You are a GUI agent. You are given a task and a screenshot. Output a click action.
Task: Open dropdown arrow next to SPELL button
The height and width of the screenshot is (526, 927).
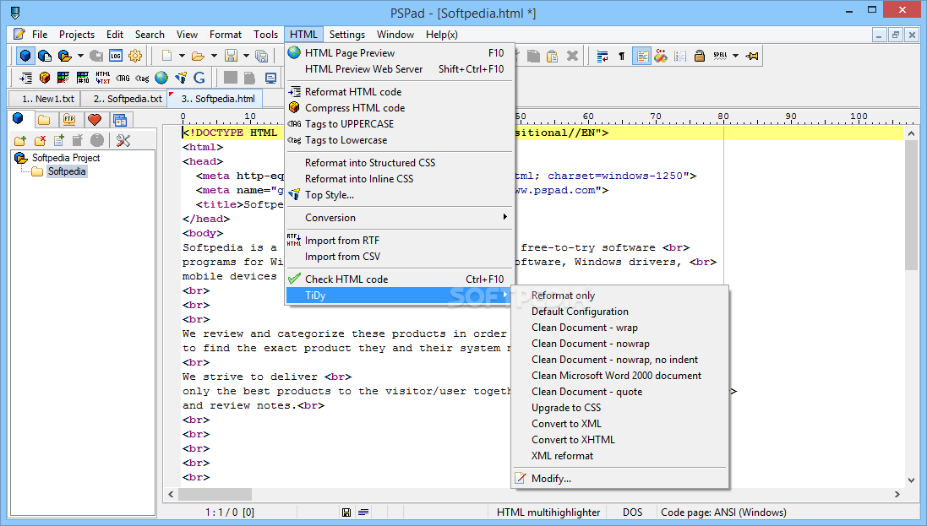point(735,56)
